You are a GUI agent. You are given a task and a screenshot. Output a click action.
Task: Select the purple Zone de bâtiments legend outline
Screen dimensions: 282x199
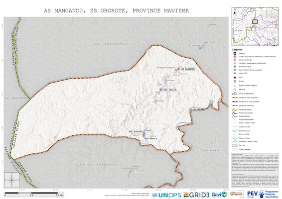coord(235,94)
